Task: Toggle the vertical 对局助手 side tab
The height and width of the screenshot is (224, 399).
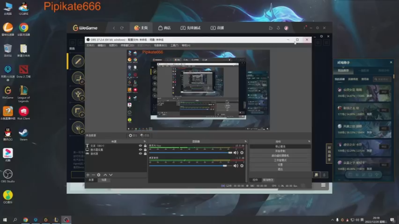Action: pos(329,154)
